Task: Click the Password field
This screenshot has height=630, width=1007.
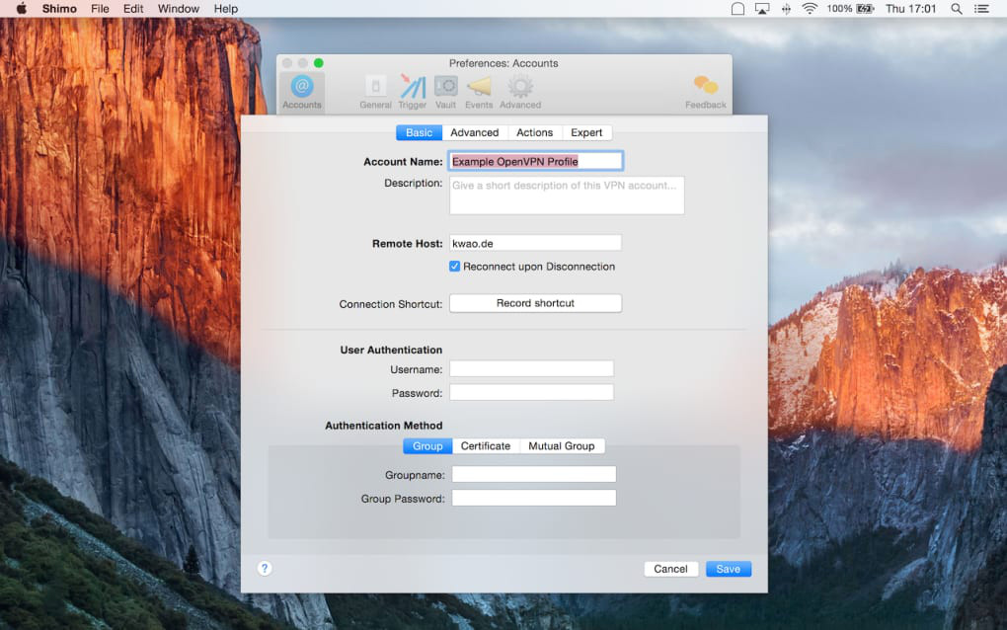Action: [x=531, y=392]
